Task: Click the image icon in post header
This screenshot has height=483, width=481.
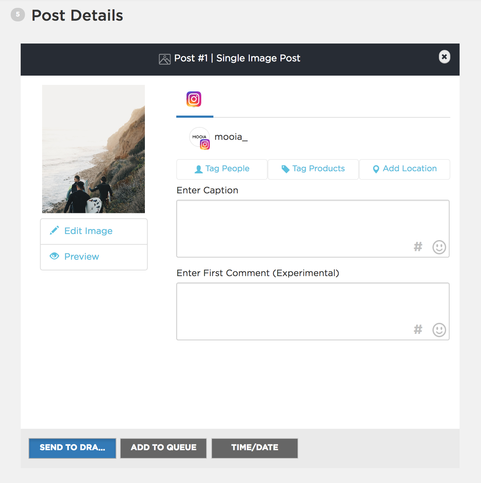Action: (x=164, y=59)
